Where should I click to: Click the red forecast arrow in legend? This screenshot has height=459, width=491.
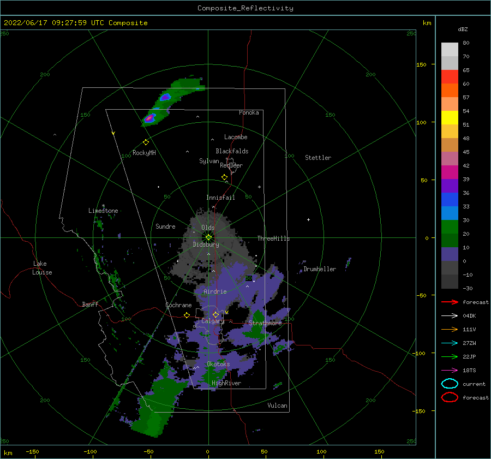(450, 302)
